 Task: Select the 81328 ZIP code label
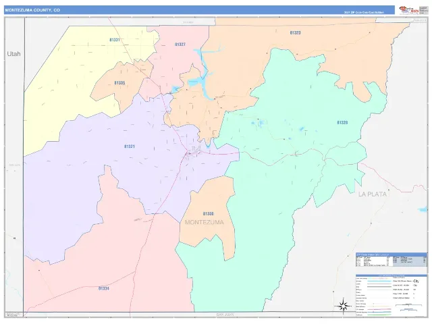(x=342, y=123)
